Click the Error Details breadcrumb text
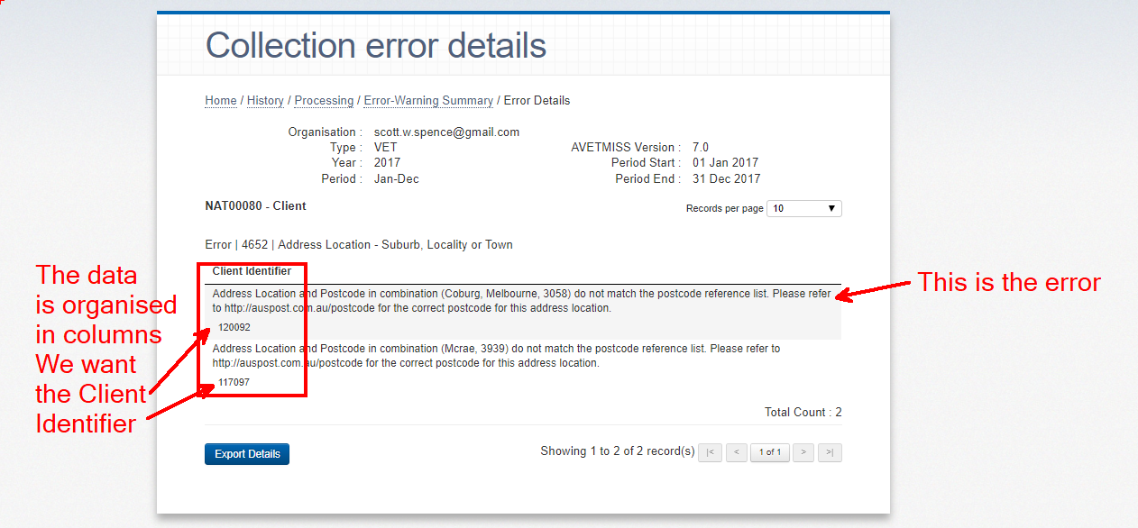1138x528 pixels. tap(537, 101)
